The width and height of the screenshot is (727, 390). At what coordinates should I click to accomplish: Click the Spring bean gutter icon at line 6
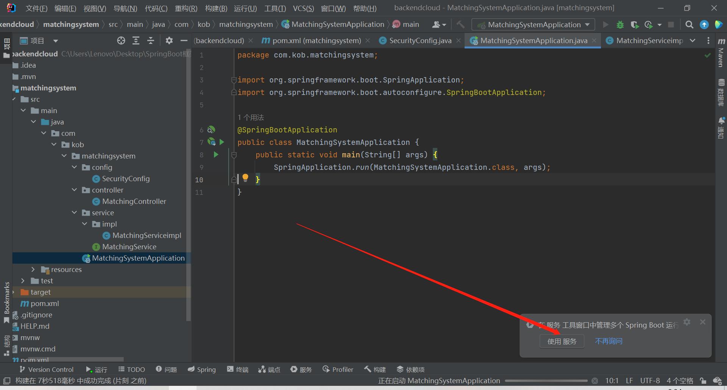[x=211, y=130]
